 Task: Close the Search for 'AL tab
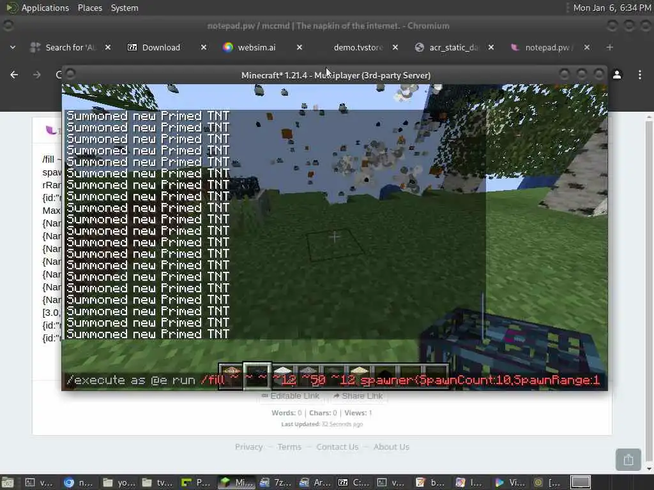pos(107,47)
